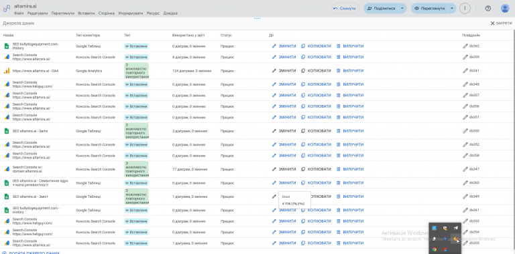Open the Переглянути menu in the menu bar
This screenshot has height=254, width=515.
(x=63, y=13)
